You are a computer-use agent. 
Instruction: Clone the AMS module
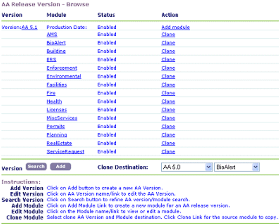[x=168, y=34]
